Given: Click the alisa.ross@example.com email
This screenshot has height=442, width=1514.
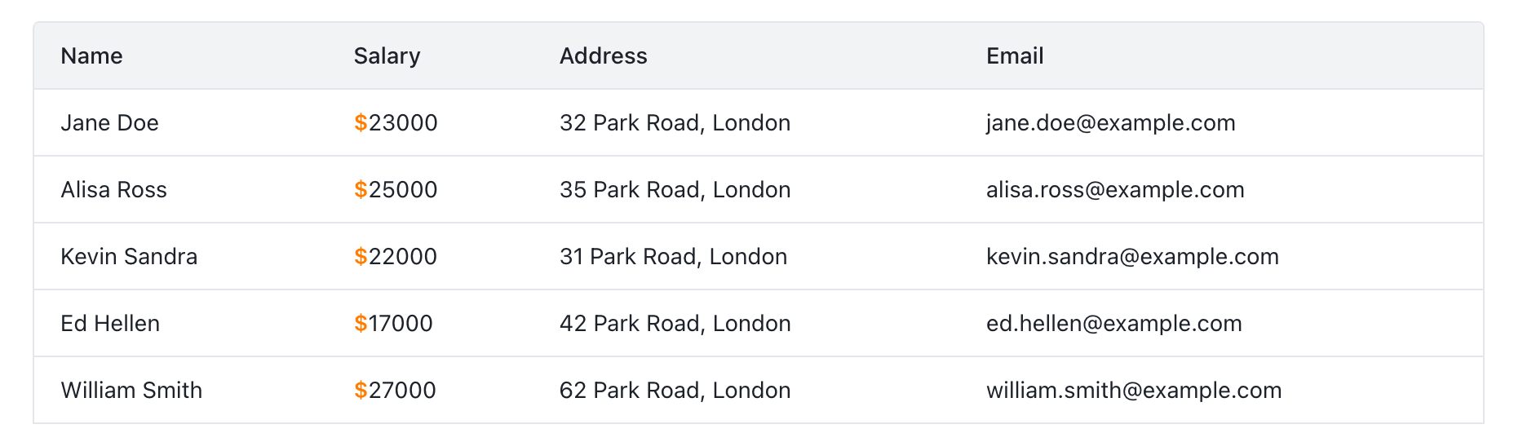Looking at the screenshot, I should pyautogui.click(x=1115, y=189).
